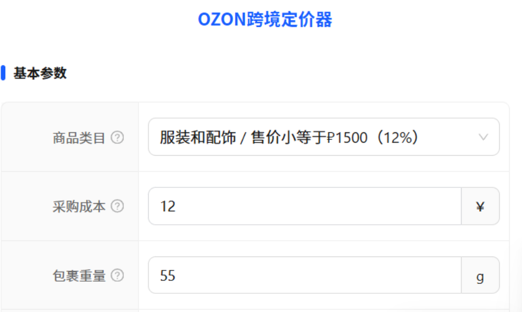The height and width of the screenshot is (312, 522).
Task: Click the 商品类目 field label
Action: pyautogui.click(x=79, y=138)
